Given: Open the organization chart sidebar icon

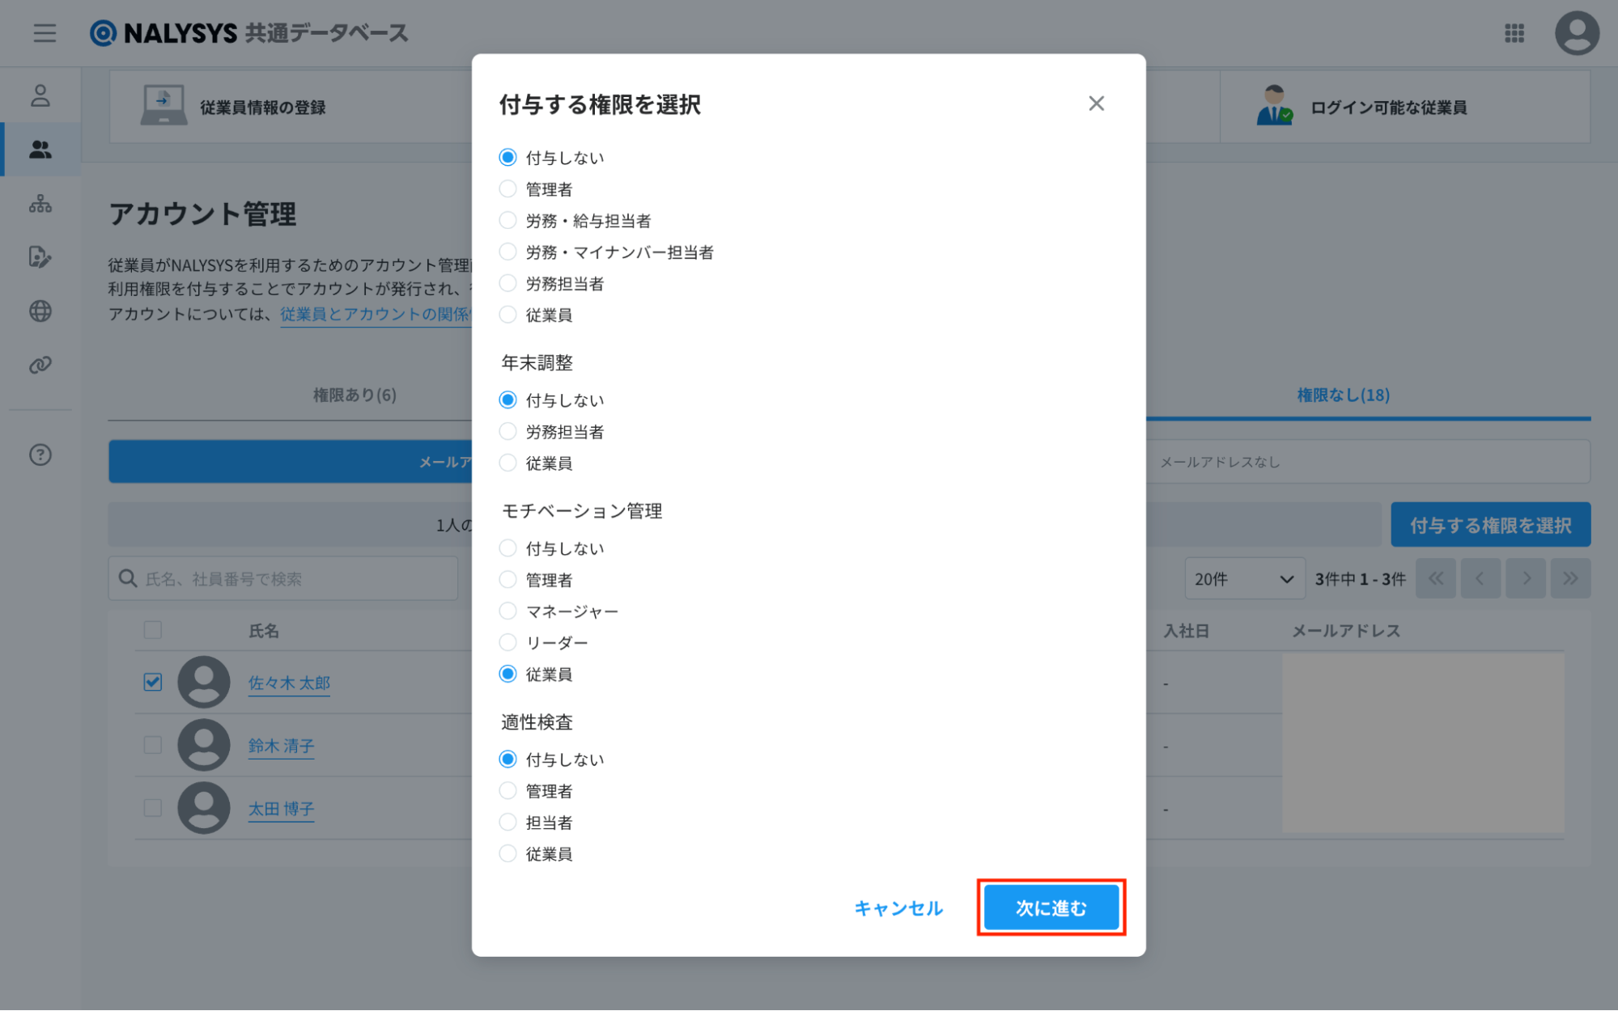Looking at the screenshot, I should point(40,204).
